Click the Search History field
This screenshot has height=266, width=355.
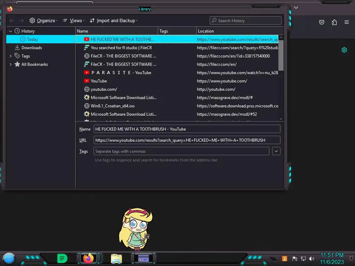pyautogui.click(x=245, y=20)
